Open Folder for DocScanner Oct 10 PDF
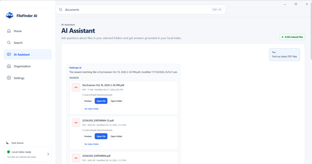This screenshot has height=164, width=312. coord(116,101)
